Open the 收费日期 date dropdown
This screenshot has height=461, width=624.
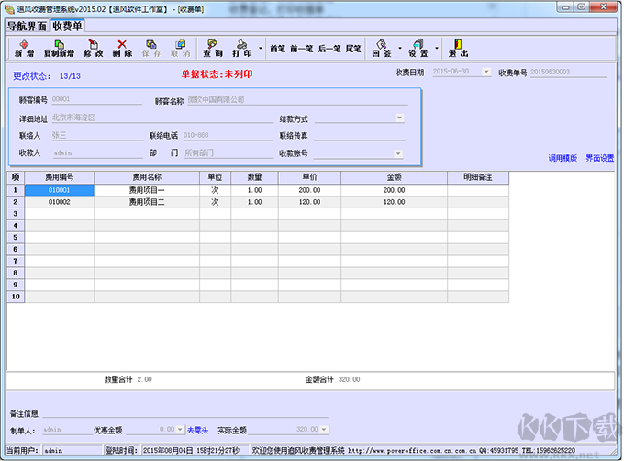pos(485,72)
